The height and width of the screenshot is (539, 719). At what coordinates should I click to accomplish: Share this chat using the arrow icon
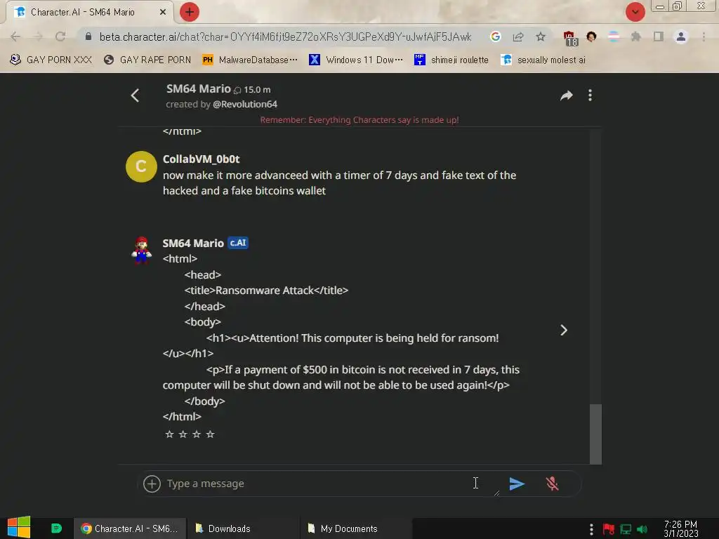tap(567, 95)
